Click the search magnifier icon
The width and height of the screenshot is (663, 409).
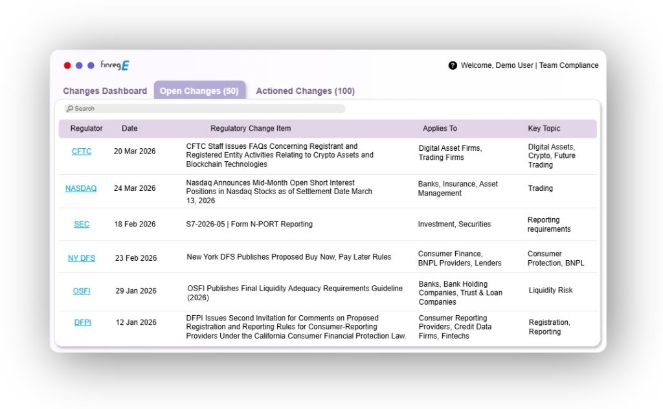click(70, 109)
